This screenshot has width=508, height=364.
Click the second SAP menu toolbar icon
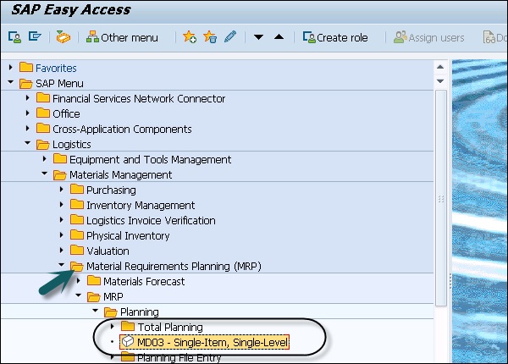35,38
